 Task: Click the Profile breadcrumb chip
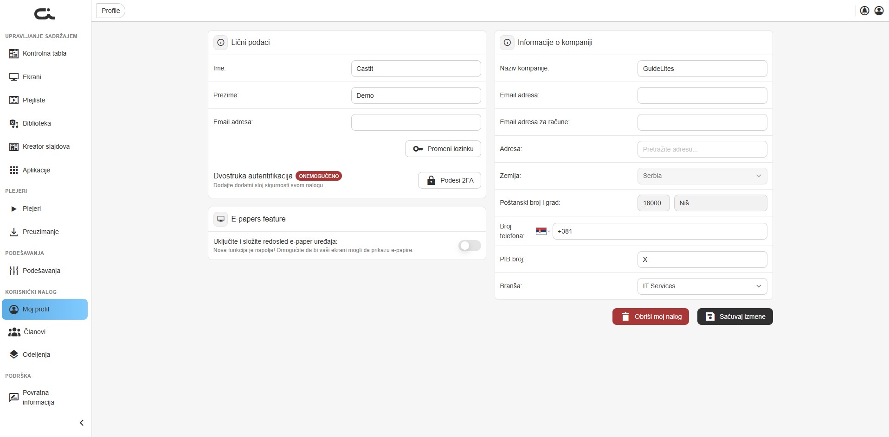click(x=111, y=11)
